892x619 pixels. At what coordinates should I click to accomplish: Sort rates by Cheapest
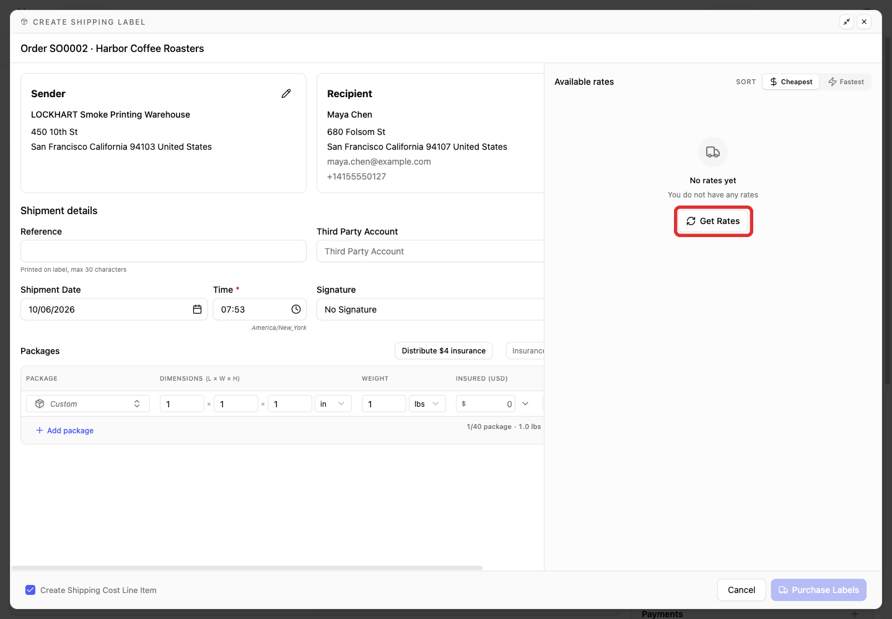click(791, 82)
